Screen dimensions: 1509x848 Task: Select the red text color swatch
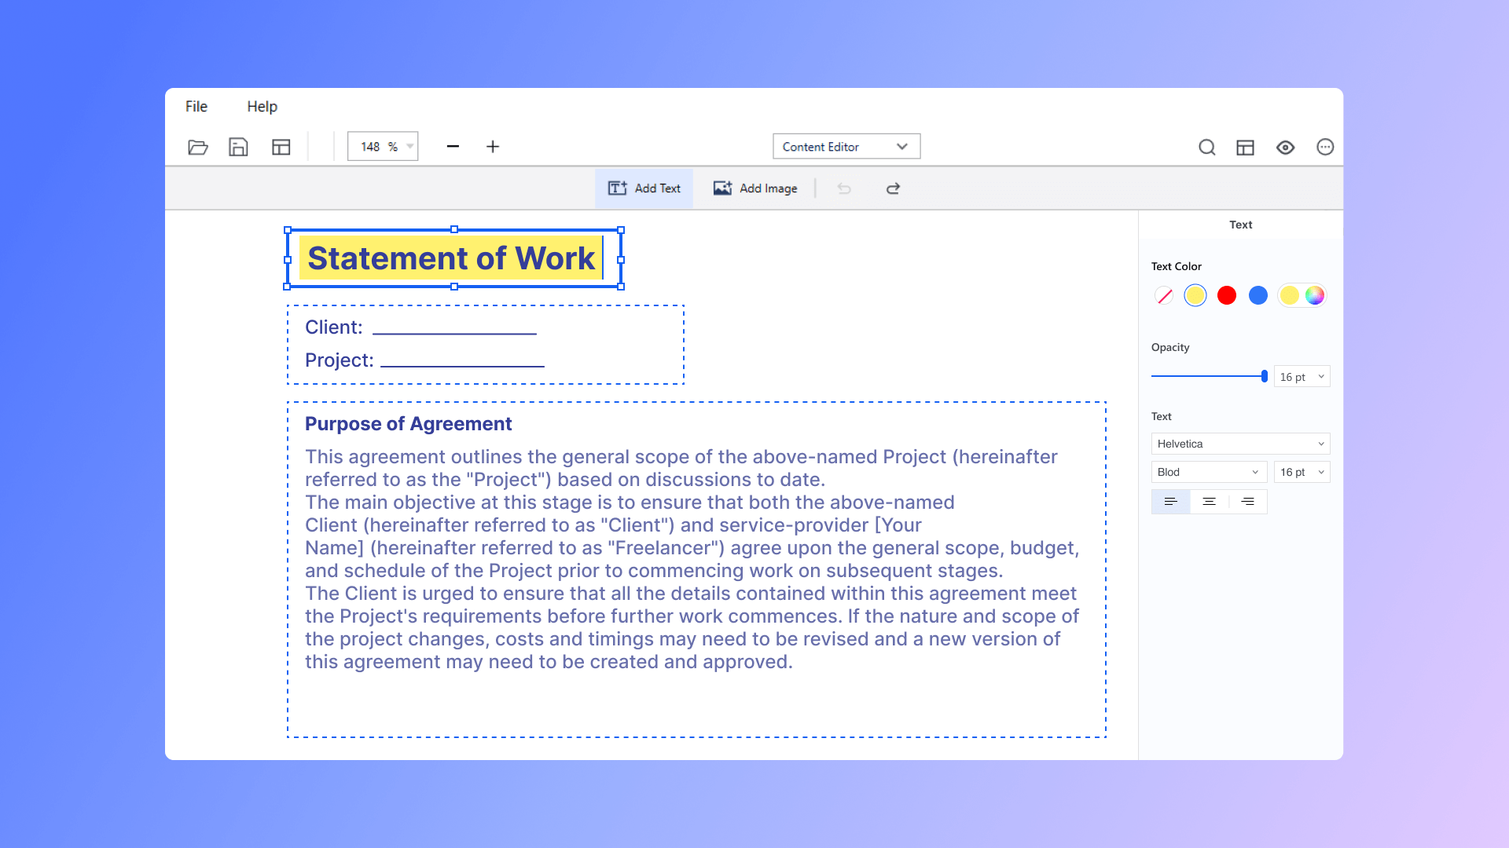[x=1226, y=295]
